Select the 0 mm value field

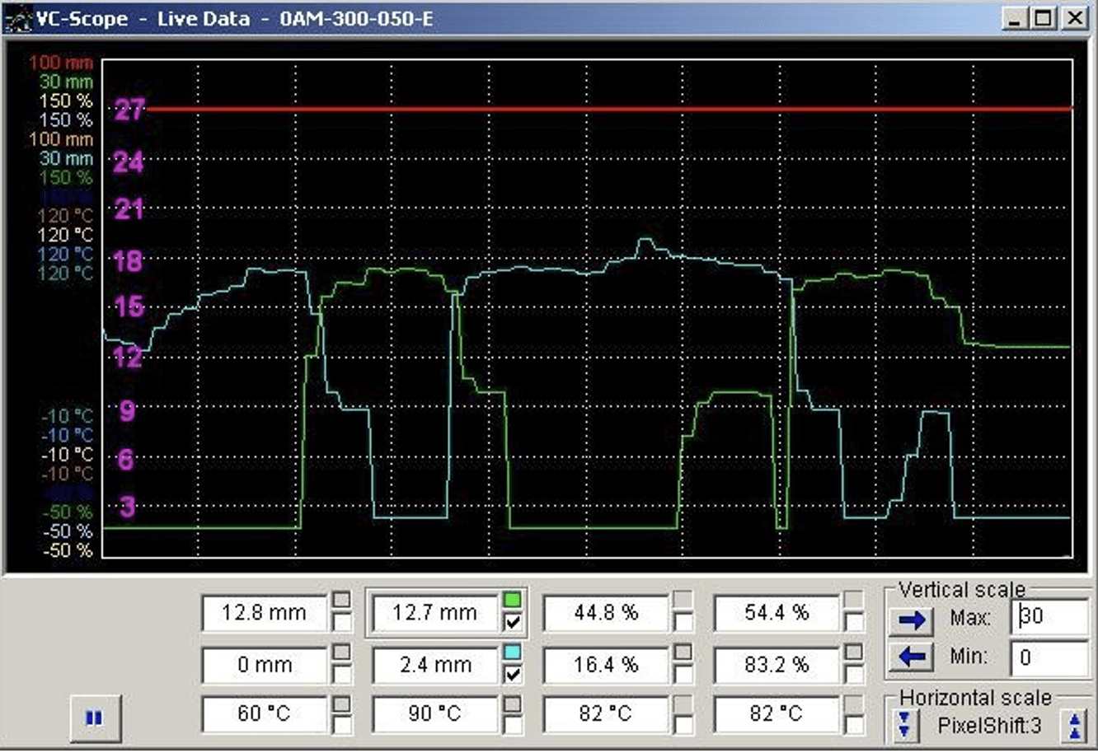265,665
